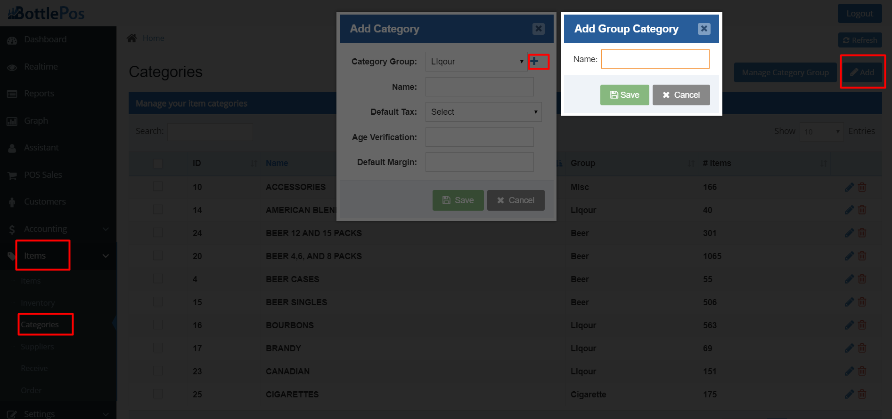Viewport: 892px width, 419px height.
Task: Open the Category Group dropdown showing LIqour
Action: coord(476,62)
